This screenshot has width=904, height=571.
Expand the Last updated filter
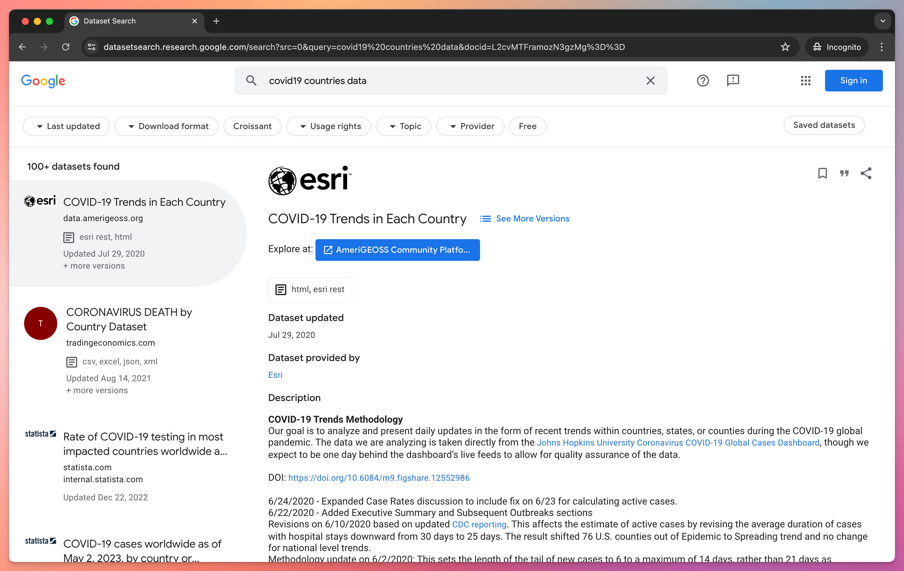67,126
